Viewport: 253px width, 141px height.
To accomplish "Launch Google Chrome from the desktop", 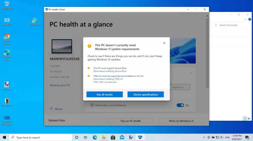I will pos(7,39).
